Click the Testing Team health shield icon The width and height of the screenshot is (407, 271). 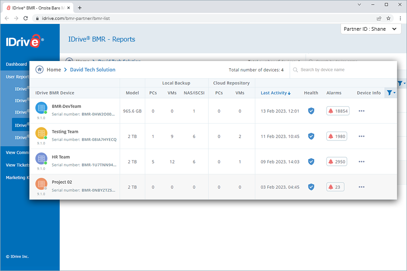pos(311,136)
